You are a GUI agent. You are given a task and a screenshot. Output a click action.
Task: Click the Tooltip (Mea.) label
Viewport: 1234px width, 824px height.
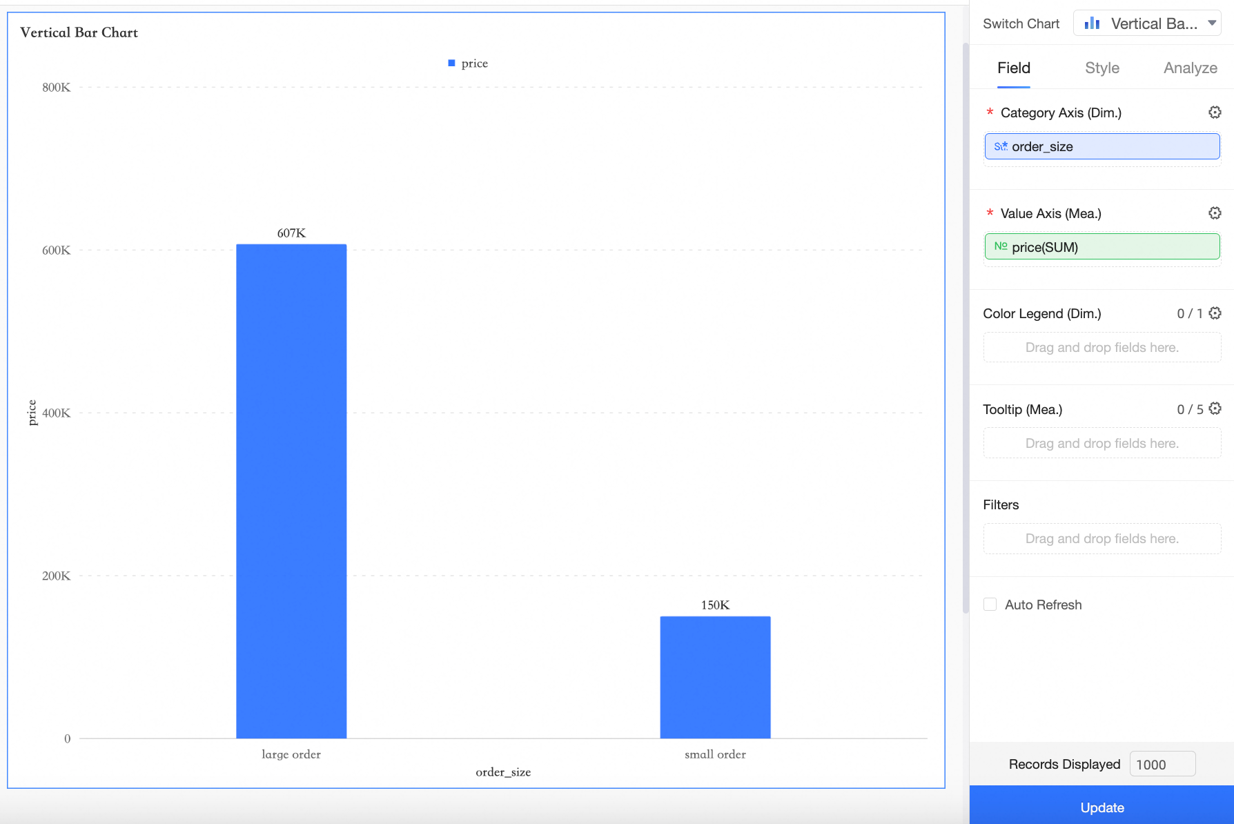point(1022,409)
